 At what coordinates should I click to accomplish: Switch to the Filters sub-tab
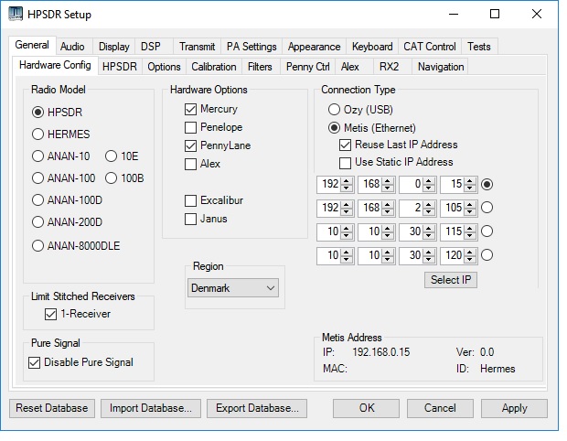pos(260,67)
